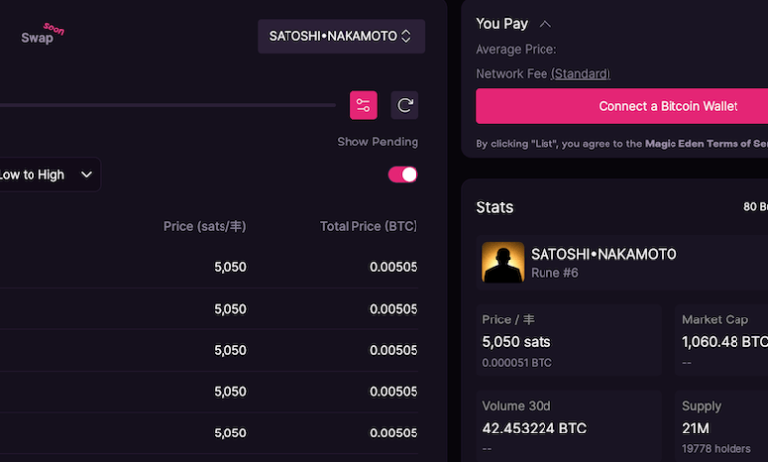Click the Market Cap stat card
Image resolution: width=768 pixels, height=462 pixels.
pyautogui.click(x=724, y=341)
